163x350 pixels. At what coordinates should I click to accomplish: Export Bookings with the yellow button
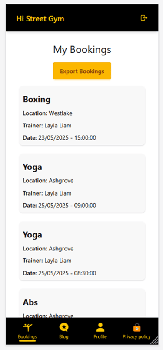pyautogui.click(x=82, y=71)
